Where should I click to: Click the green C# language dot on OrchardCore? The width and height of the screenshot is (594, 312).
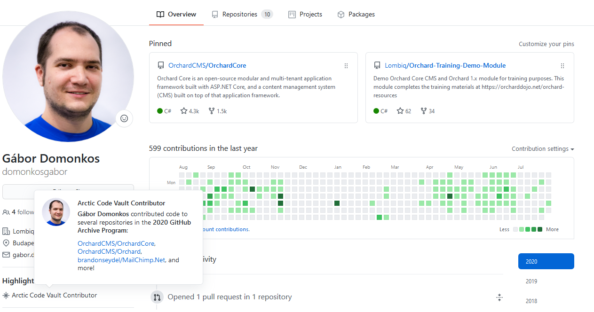[160, 111]
